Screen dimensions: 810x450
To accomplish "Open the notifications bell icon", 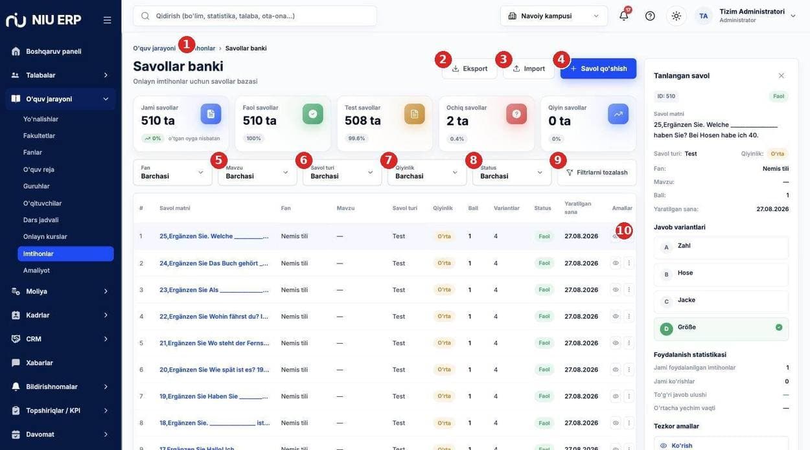I will tap(623, 16).
